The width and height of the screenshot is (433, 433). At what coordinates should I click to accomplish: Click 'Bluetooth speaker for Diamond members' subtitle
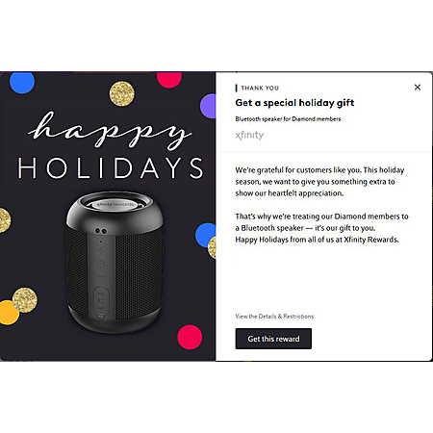click(288, 119)
